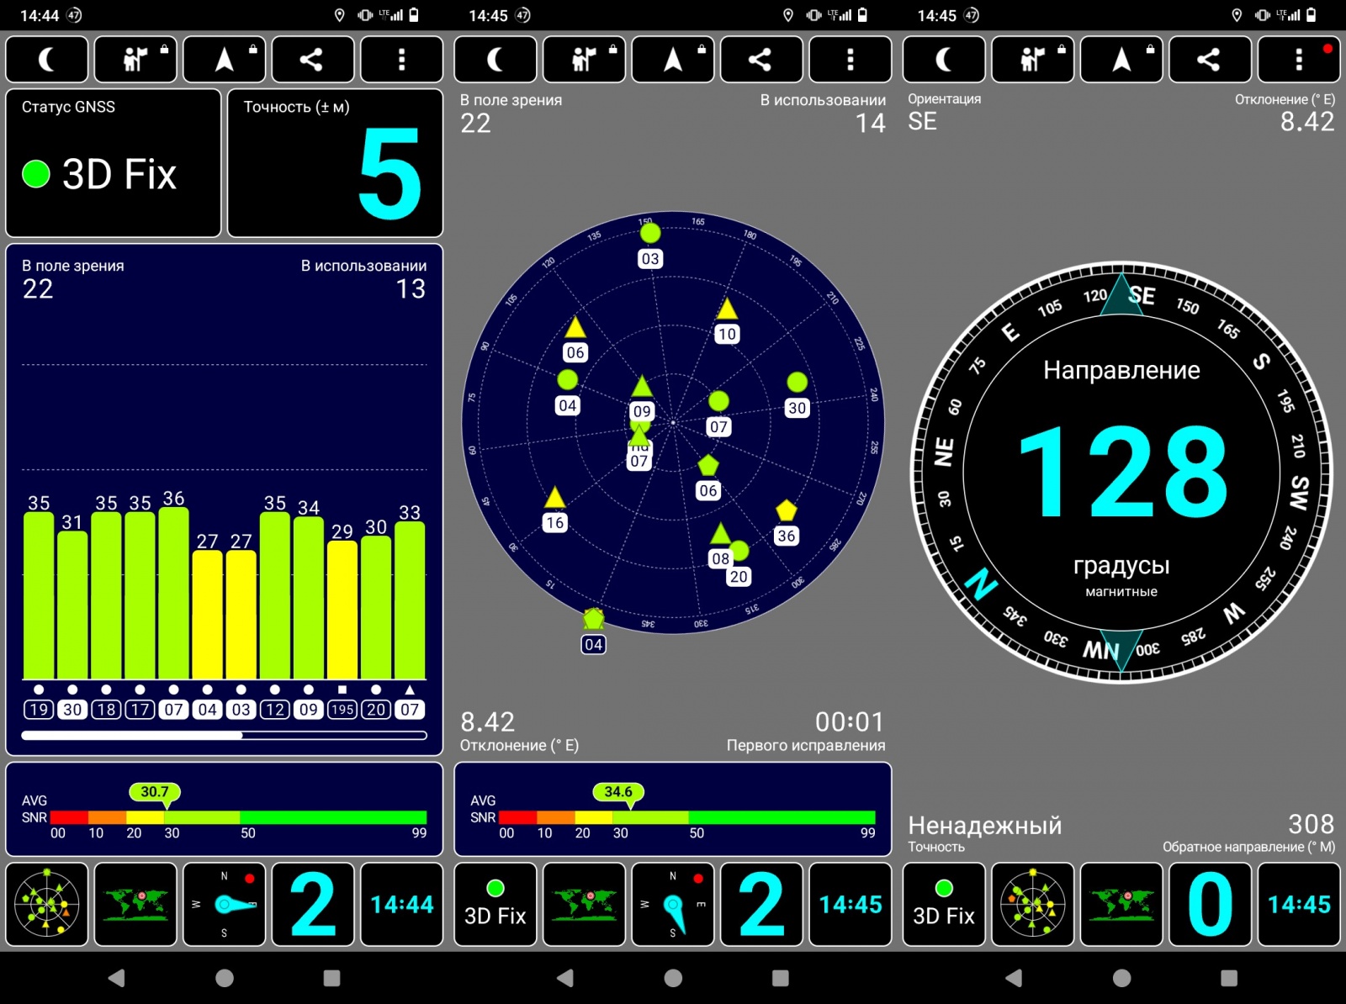The width and height of the screenshot is (1346, 1004).
Task: Open sky view tile on compass screen
Action: point(1032,904)
